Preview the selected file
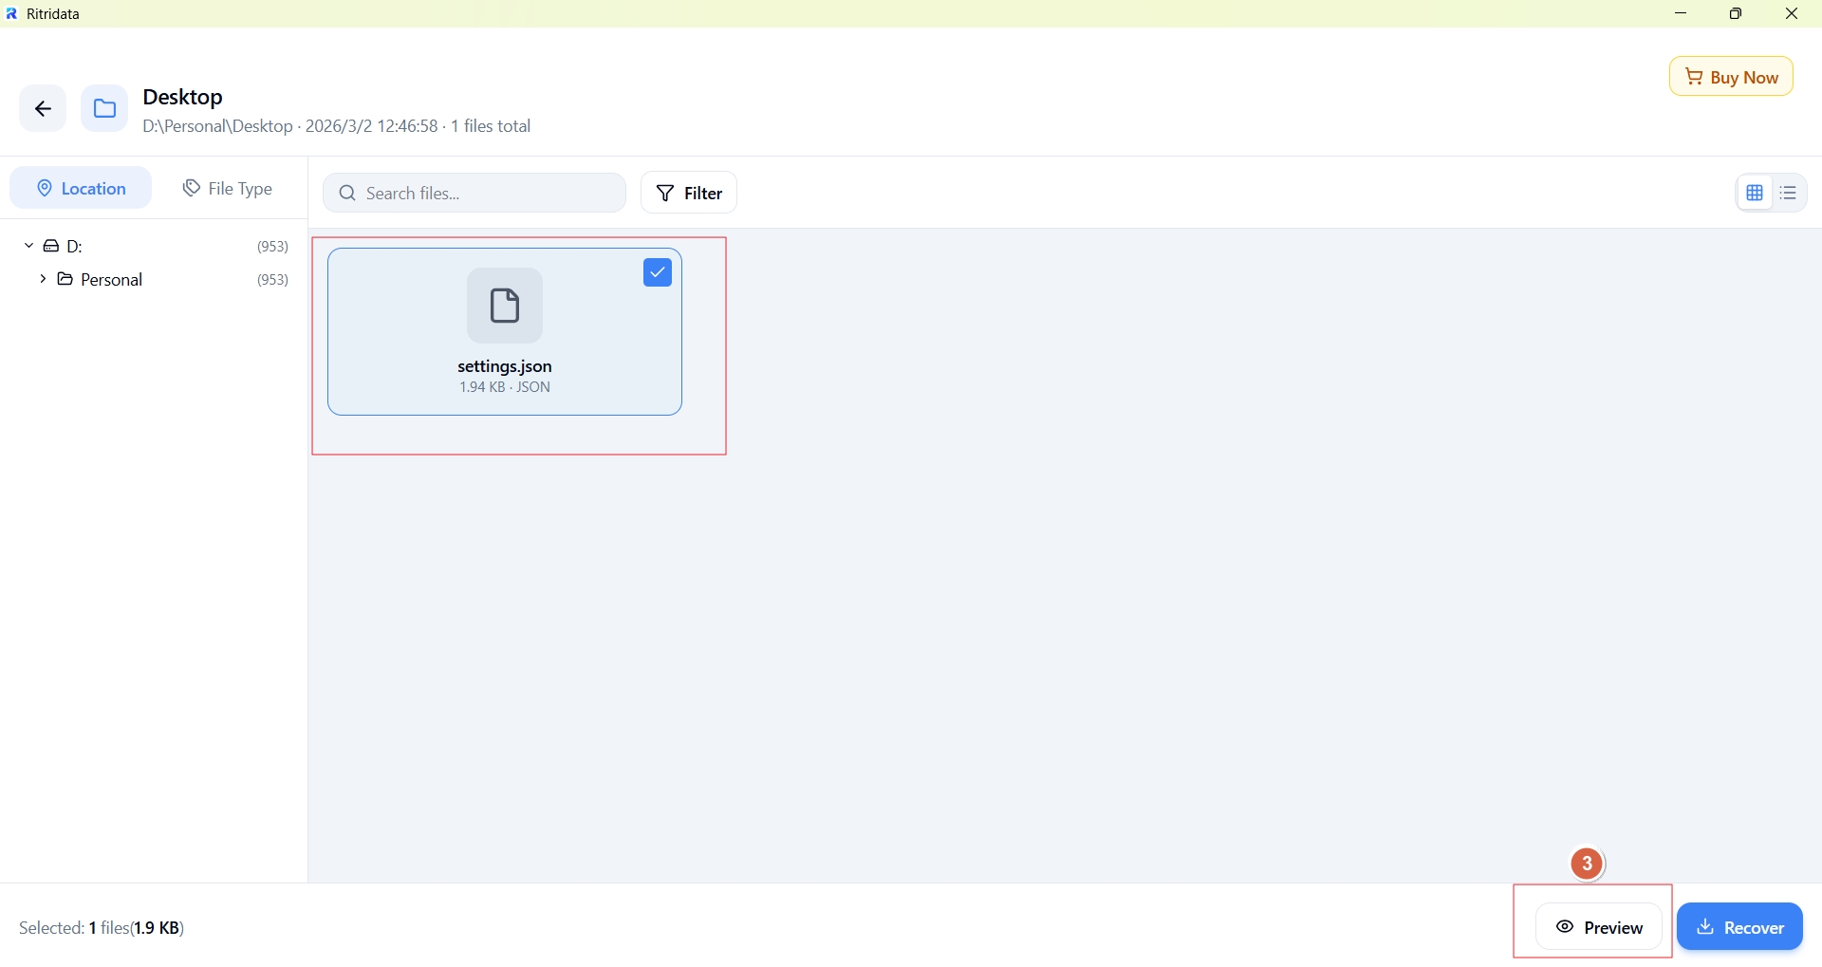 pos(1600,928)
